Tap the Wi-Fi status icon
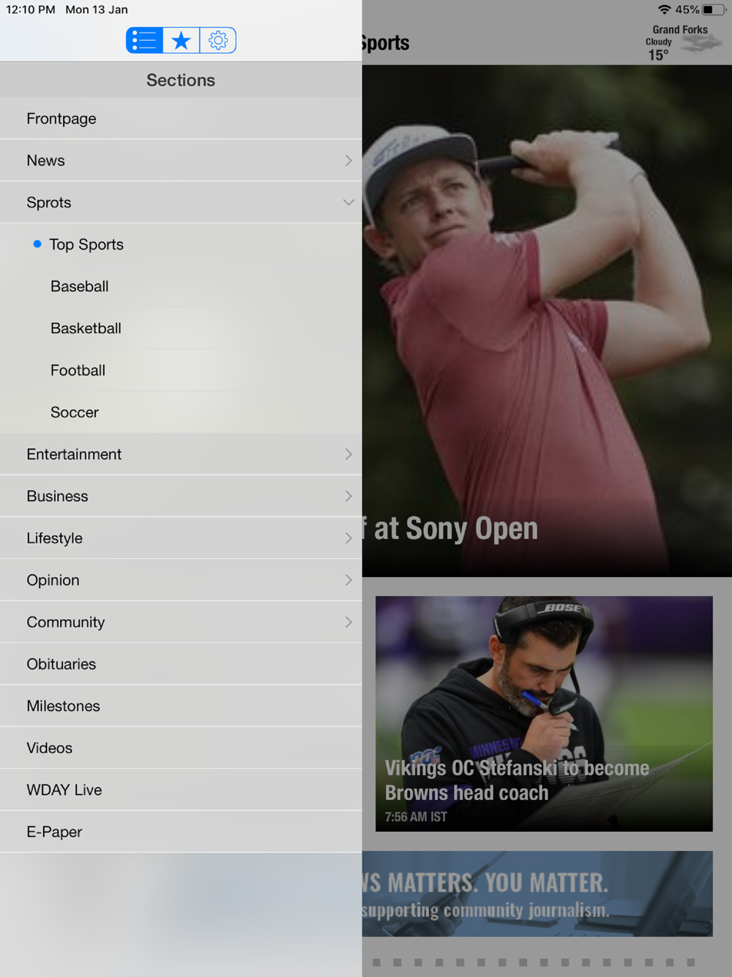Viewport: 732px width, 977px height. point(665,10)
